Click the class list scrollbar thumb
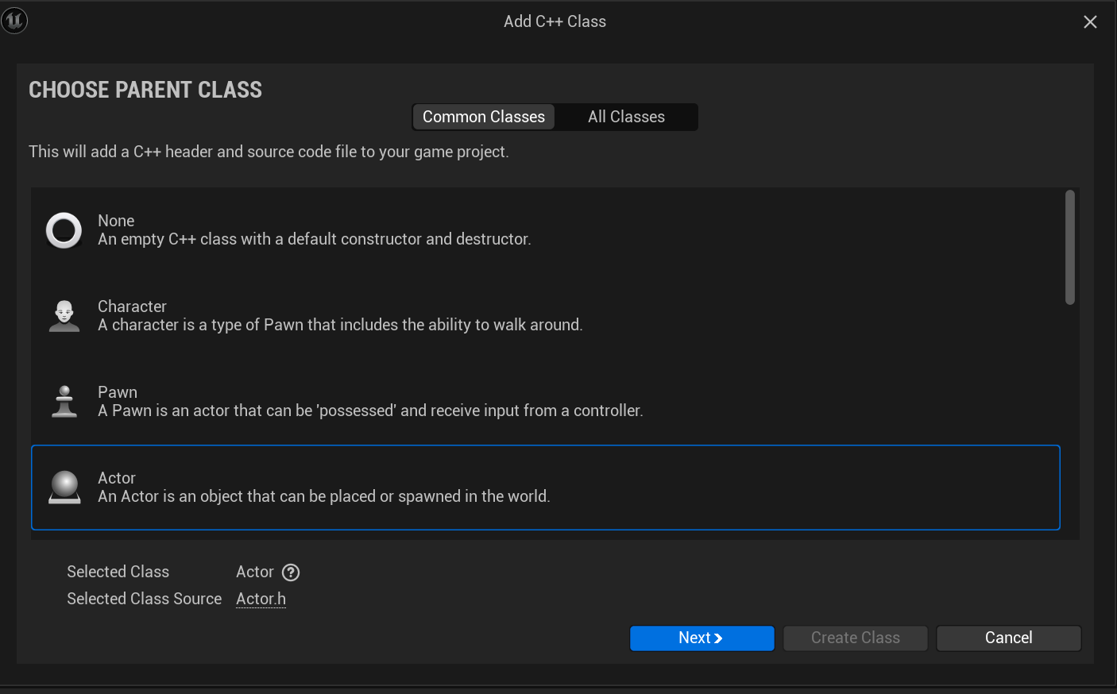Image resolution: width=1117 pixels, height=694 pixels. pyautogui.click(x=1070, y=247)
